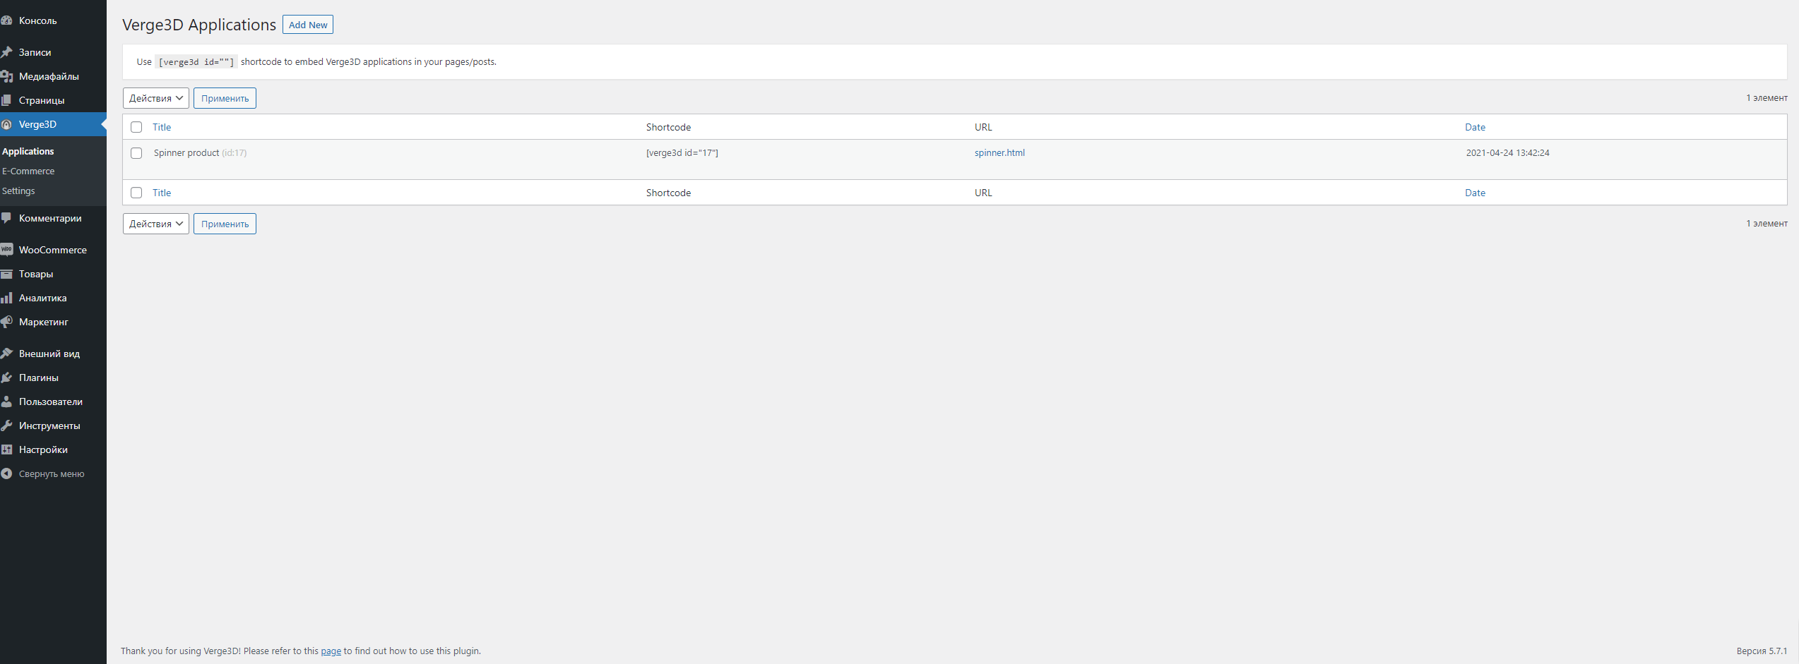Viewport: 1799px width, 664px height.
Task: Click the Комментарии speech bubble icon
Action: [6, 218]
